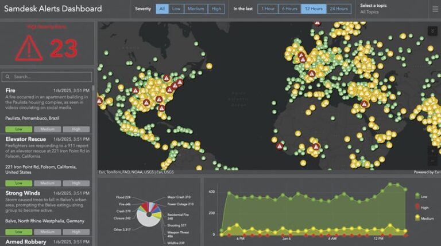Click into the alerts Search field

[x=47, y=77]
